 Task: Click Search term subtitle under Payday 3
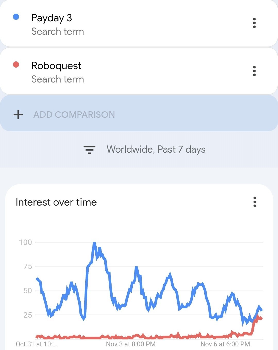click(58, 31)
